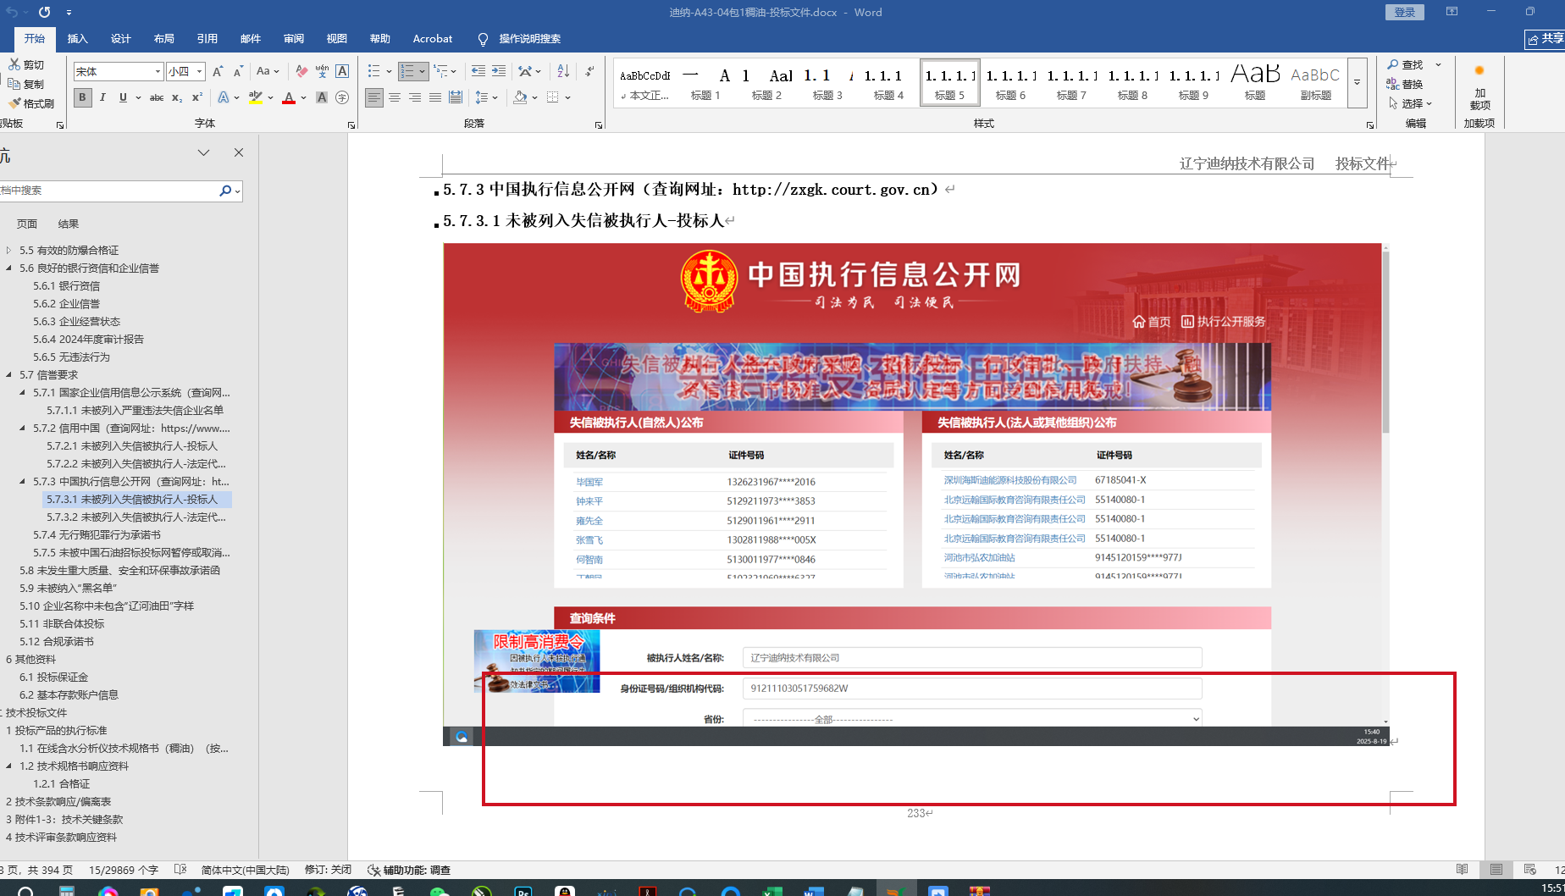
Task: Click the navigation pane document search box
Action: coord(108,191)
